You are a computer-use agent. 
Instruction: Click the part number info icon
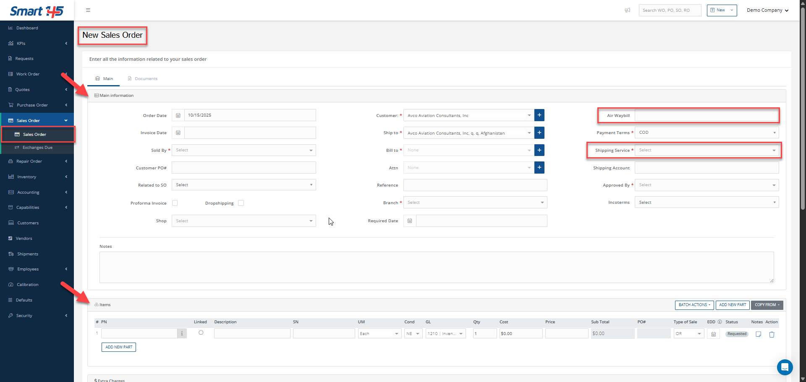pyautogui.click(x=182, y=334)
